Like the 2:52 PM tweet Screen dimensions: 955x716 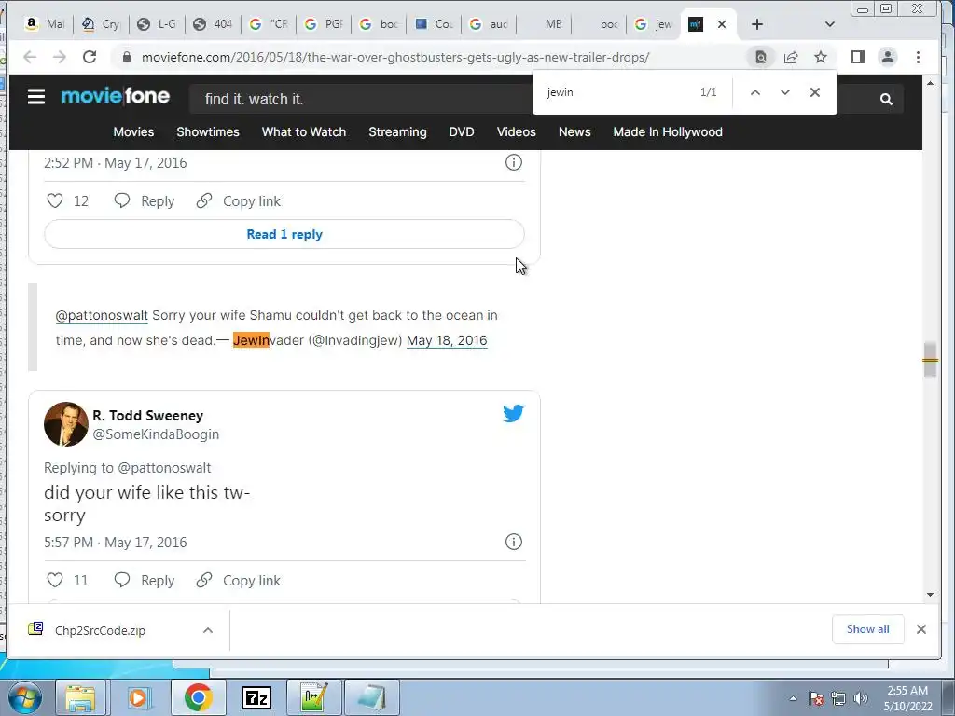pos(55,201)
